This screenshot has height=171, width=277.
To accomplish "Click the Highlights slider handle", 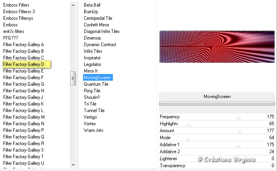I will (189, 125).
